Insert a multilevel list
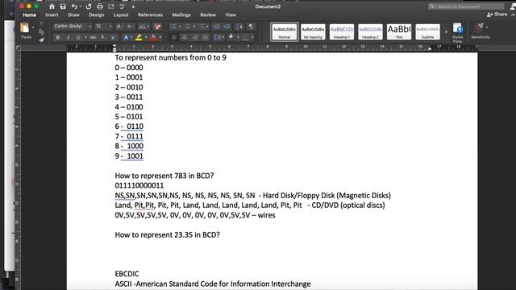The image size is (516, 290). [202, 27]
